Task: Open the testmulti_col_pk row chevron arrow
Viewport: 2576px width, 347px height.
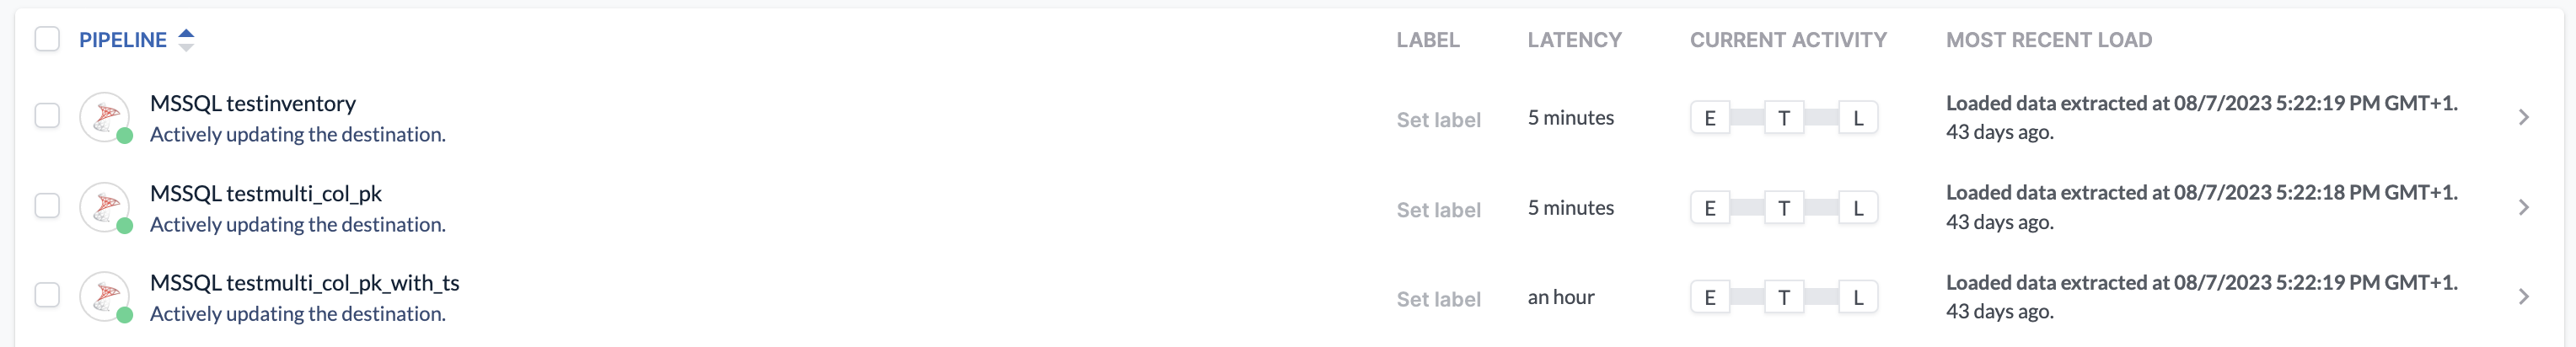Action: 2523,207
